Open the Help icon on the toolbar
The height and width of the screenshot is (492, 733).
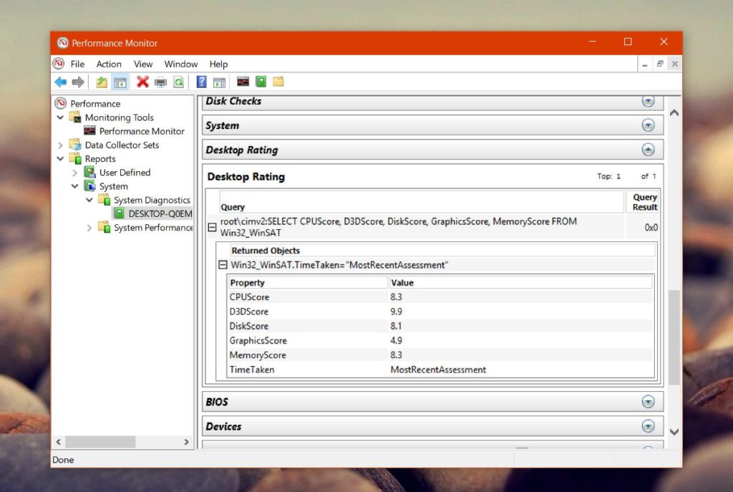[x=201, y=82]
